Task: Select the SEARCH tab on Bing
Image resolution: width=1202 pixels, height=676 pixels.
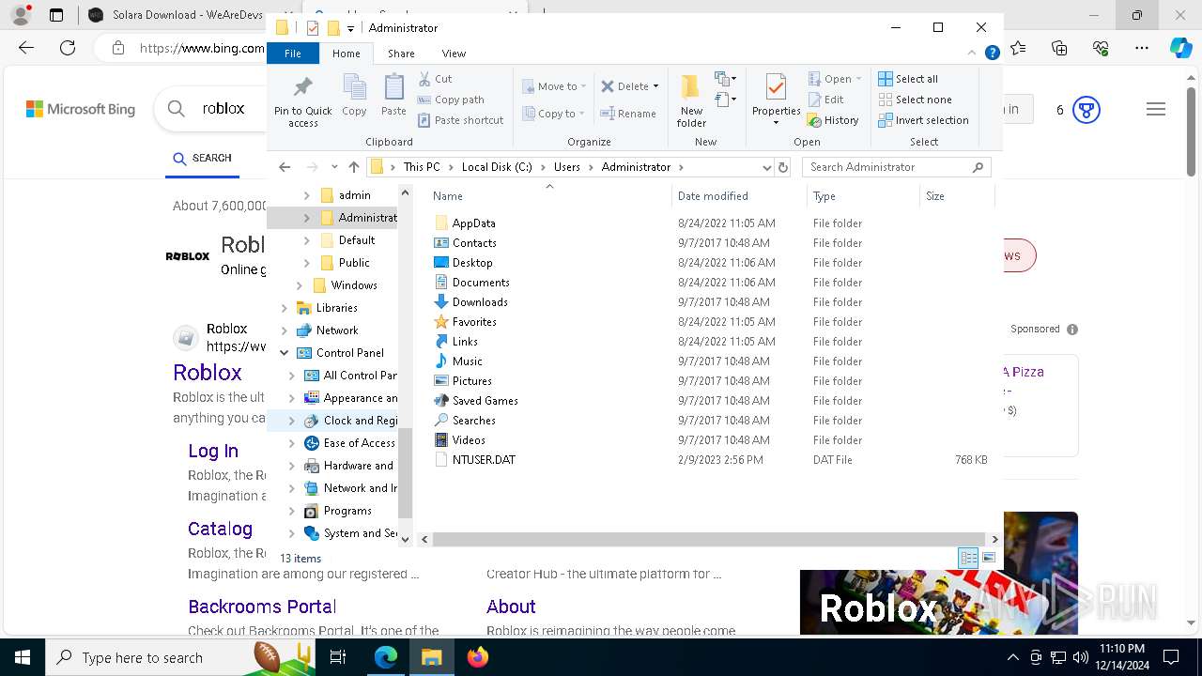Action: 202,159
